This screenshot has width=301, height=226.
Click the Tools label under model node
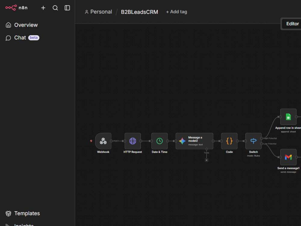[206, 153]
